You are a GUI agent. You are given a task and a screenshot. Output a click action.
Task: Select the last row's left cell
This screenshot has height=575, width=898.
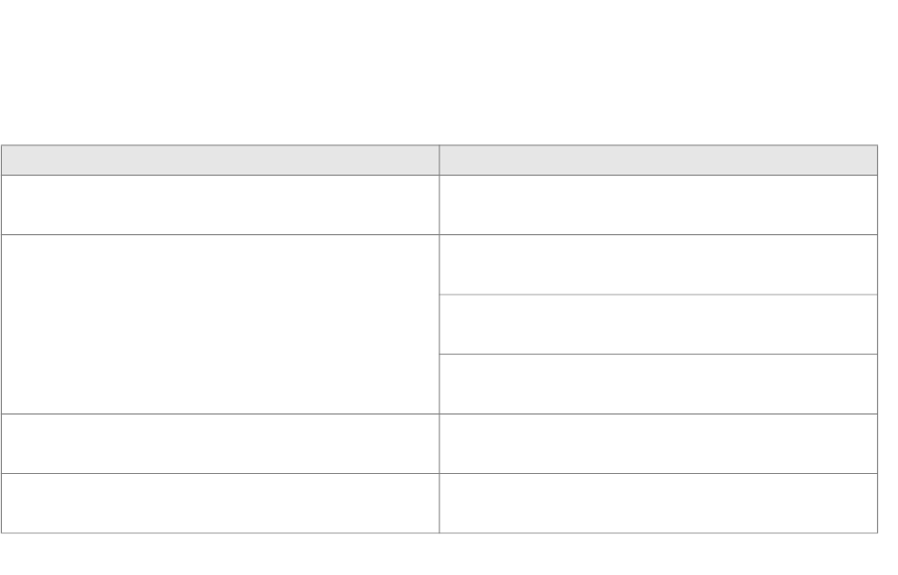click(220, 503)
